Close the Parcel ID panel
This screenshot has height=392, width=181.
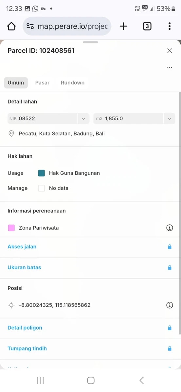coord(170,51)
